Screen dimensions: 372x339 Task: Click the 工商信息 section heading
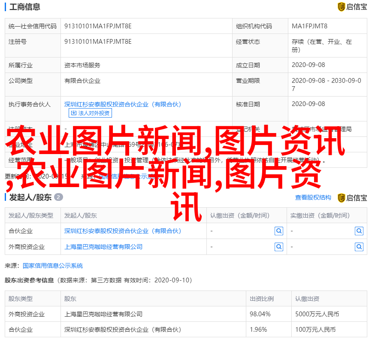click(25, 7)
